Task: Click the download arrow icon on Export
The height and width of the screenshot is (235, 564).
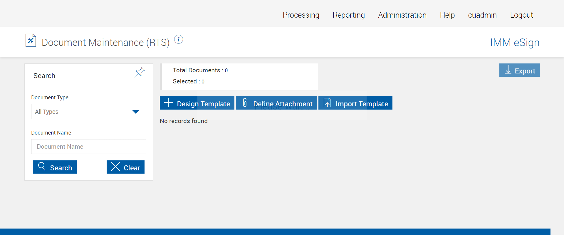Action: click(508, 70)
